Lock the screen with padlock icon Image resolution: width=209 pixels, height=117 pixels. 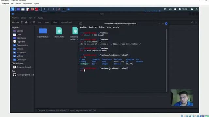[x=192, y=9]
